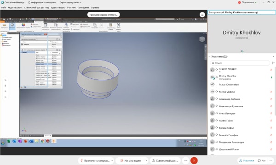Close the participants panel
Screen dimensions: 276x165
click(x=273, y=56)
